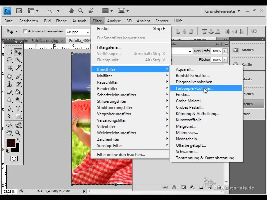The image size is (267, 200).
Task: Select the Magic Wand tool
Action: click(18, 60)
